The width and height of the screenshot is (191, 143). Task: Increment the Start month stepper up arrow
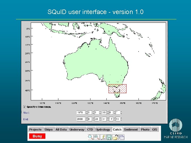(x=93, y=111)
